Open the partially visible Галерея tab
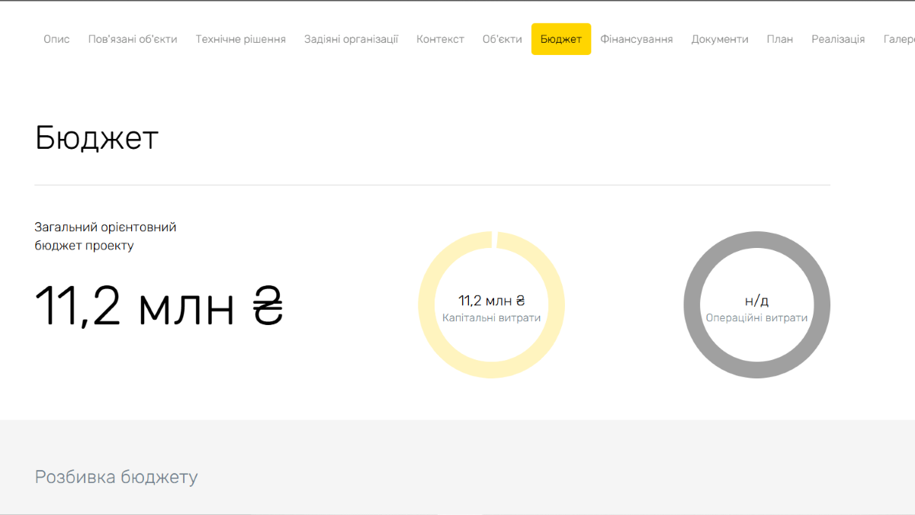Screen dimensions: 915x515 [x=900, y=39]
